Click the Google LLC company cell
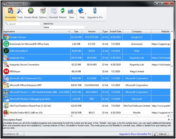176x139 pixels. pyautogui.click(x=137, y=37)
